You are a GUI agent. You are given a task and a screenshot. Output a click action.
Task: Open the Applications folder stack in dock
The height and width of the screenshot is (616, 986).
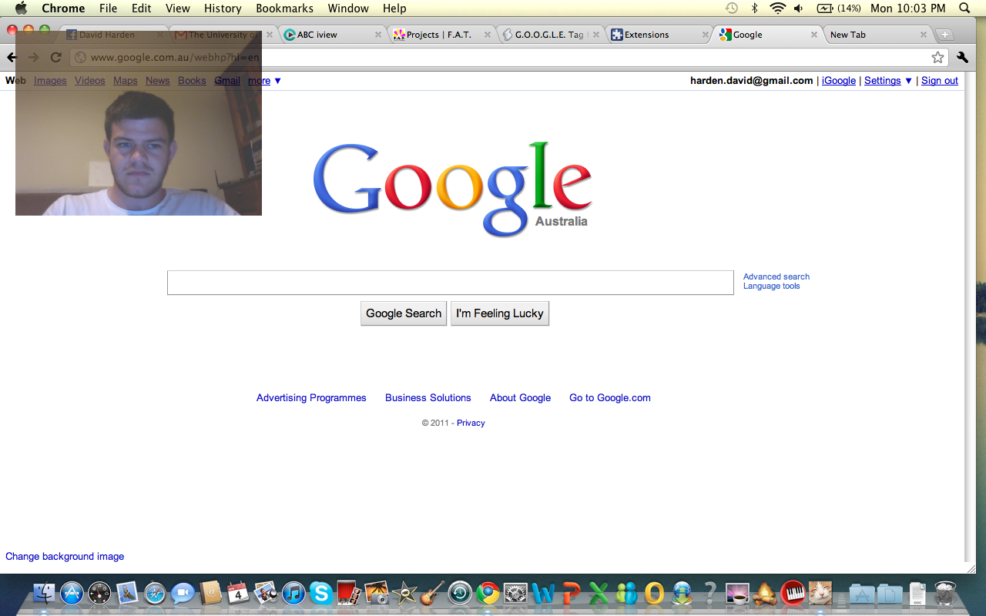861,593
